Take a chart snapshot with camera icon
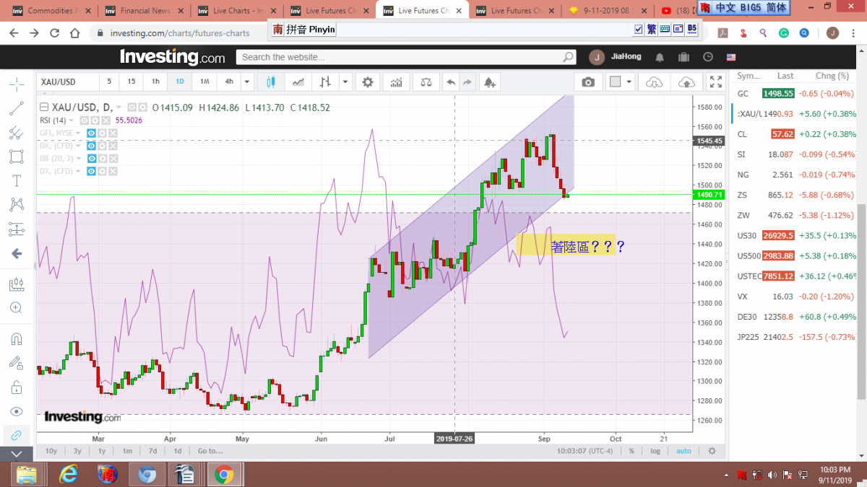867x487 pixels. point(588,82)
